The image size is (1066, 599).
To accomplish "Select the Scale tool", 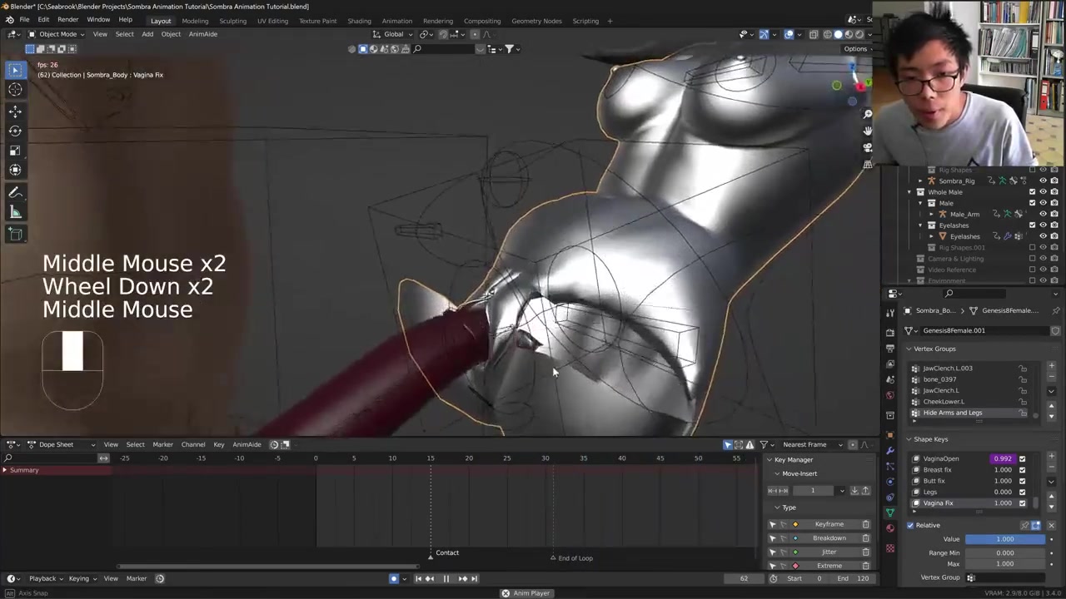I will point(15,151).
